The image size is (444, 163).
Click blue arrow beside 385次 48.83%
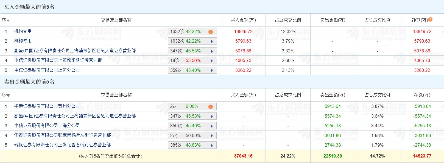click(212, 146)
